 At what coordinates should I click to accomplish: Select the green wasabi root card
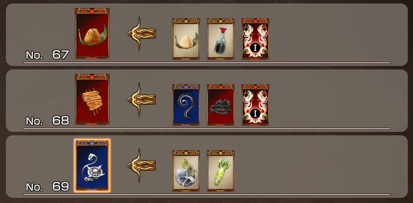220,171
